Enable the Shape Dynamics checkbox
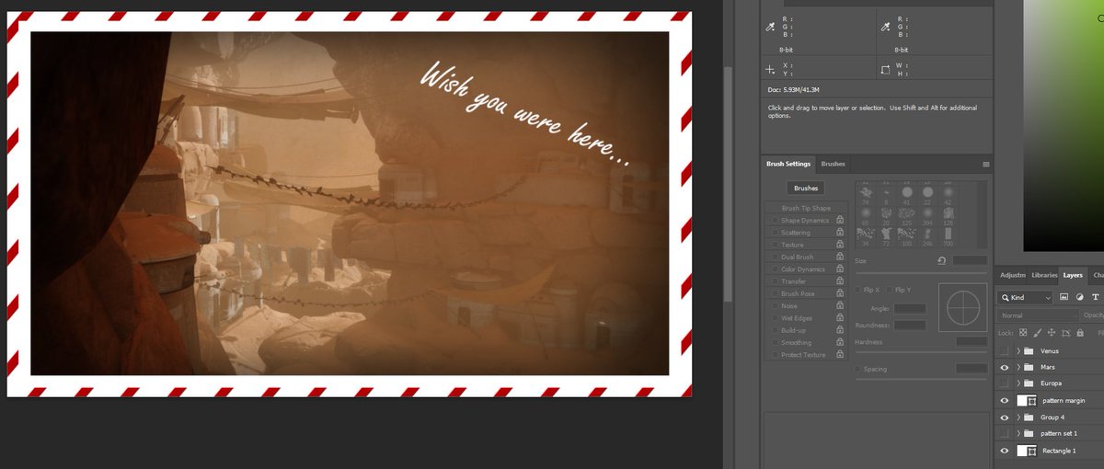 coord(773,221)
